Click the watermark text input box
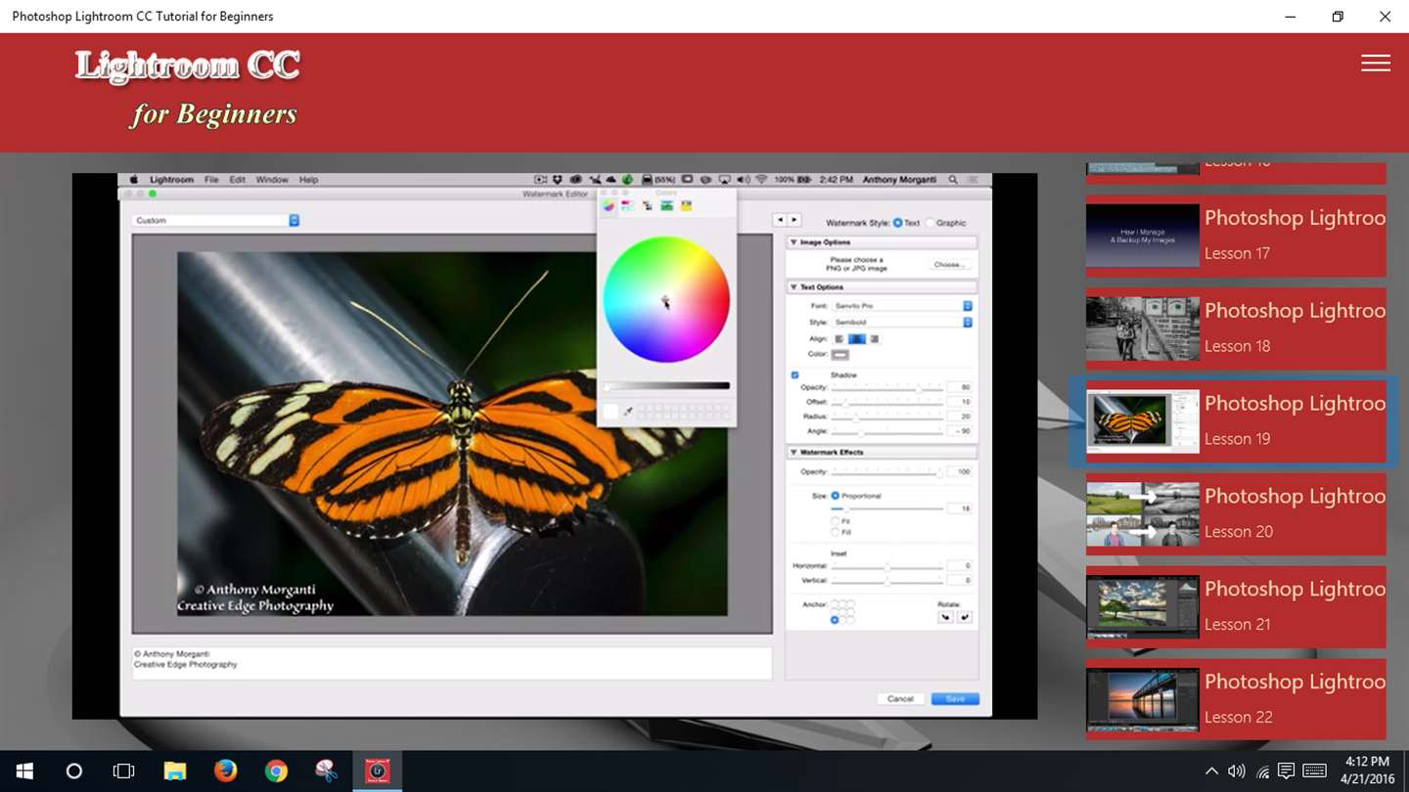Image resolution: width=1409 pixels, height=792 pixels. click(451, 662)
